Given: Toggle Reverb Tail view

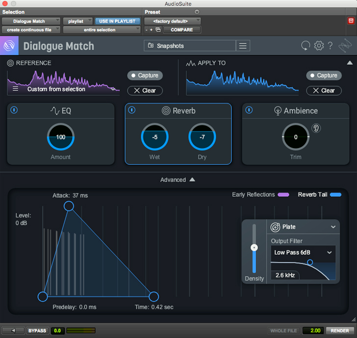Looking at the screenshot, I should [x=319, y=194].
